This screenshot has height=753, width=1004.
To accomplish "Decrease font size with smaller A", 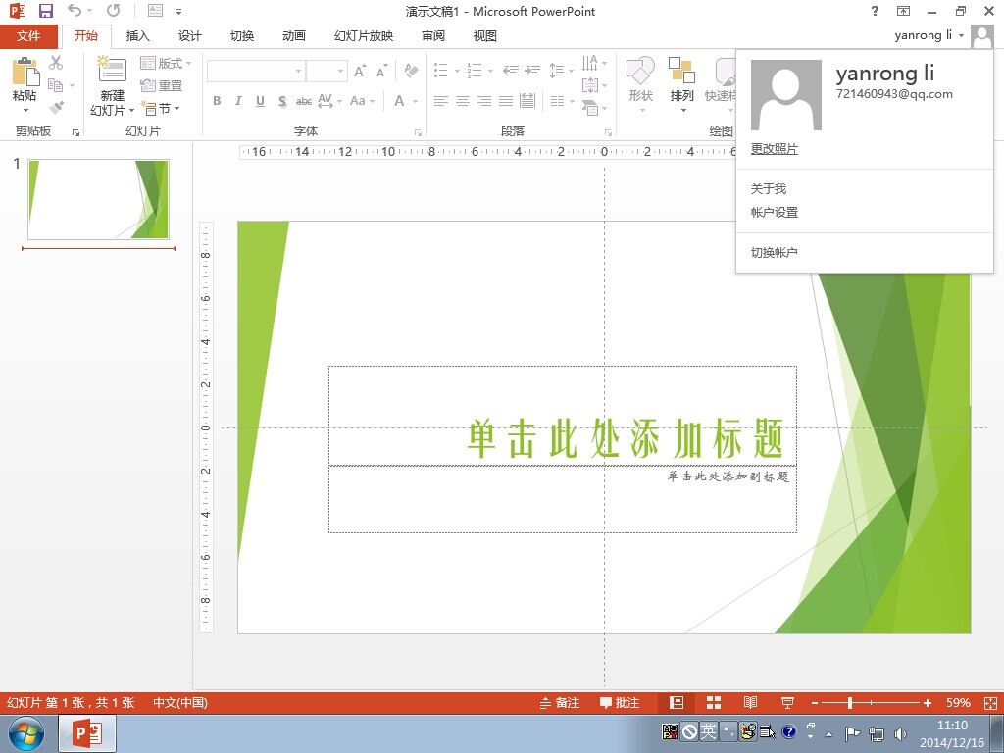I will pos(382,71).
